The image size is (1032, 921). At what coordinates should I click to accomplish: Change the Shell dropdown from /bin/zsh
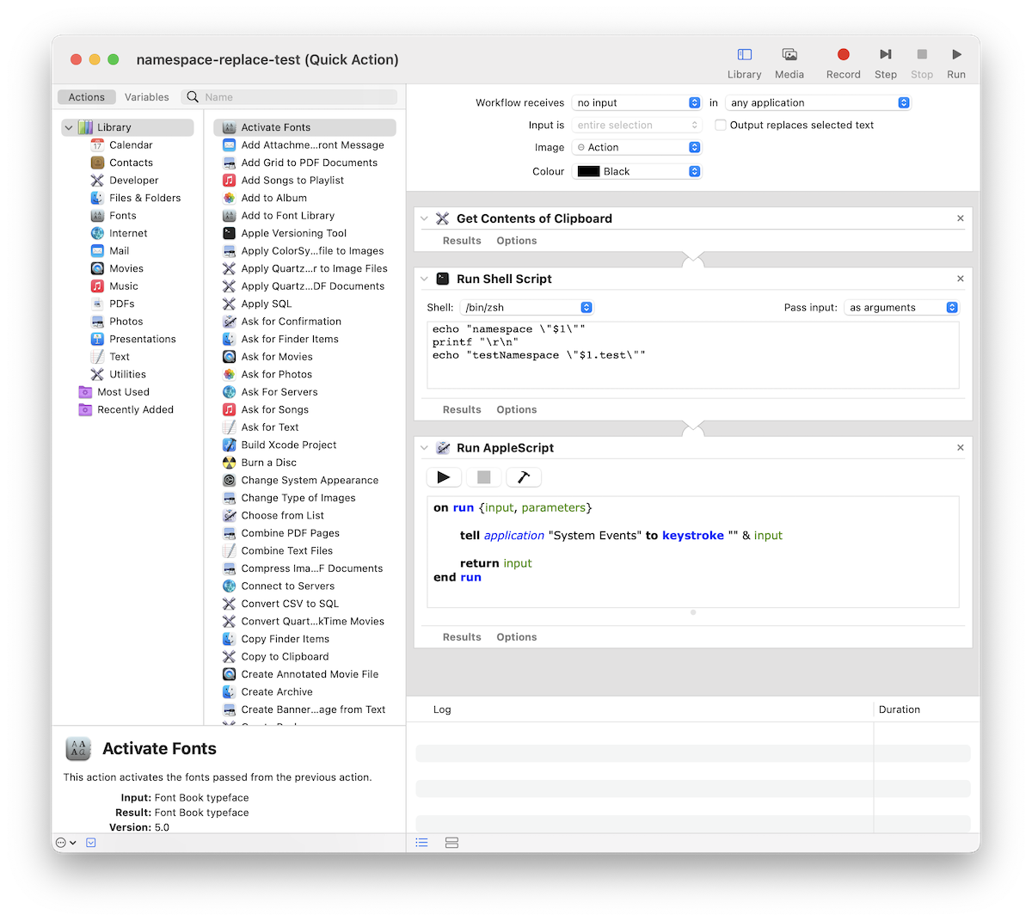click(x=526, y=307)
